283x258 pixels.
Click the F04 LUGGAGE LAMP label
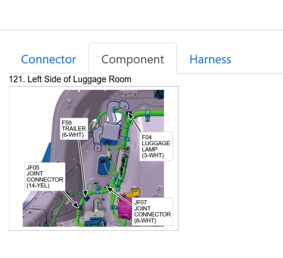[x=156, y=146]
